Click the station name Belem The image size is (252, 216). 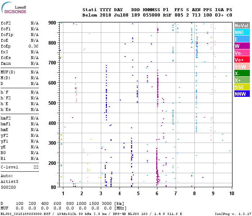click(x=90, y=15)
